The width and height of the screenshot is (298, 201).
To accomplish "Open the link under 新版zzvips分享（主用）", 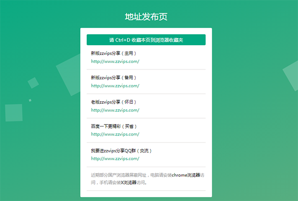I will click(115, 62).
